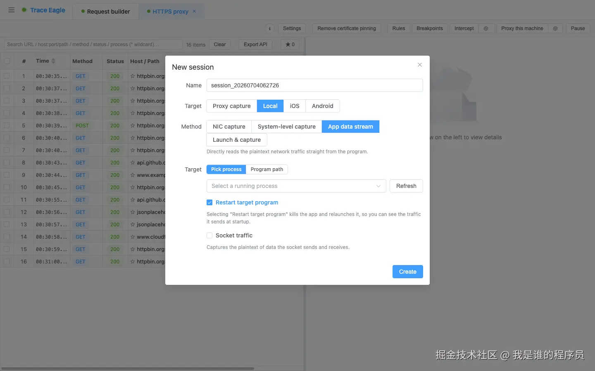Uncheck Restart target program
The image size is (595, 371).
(x=209, y=202)
